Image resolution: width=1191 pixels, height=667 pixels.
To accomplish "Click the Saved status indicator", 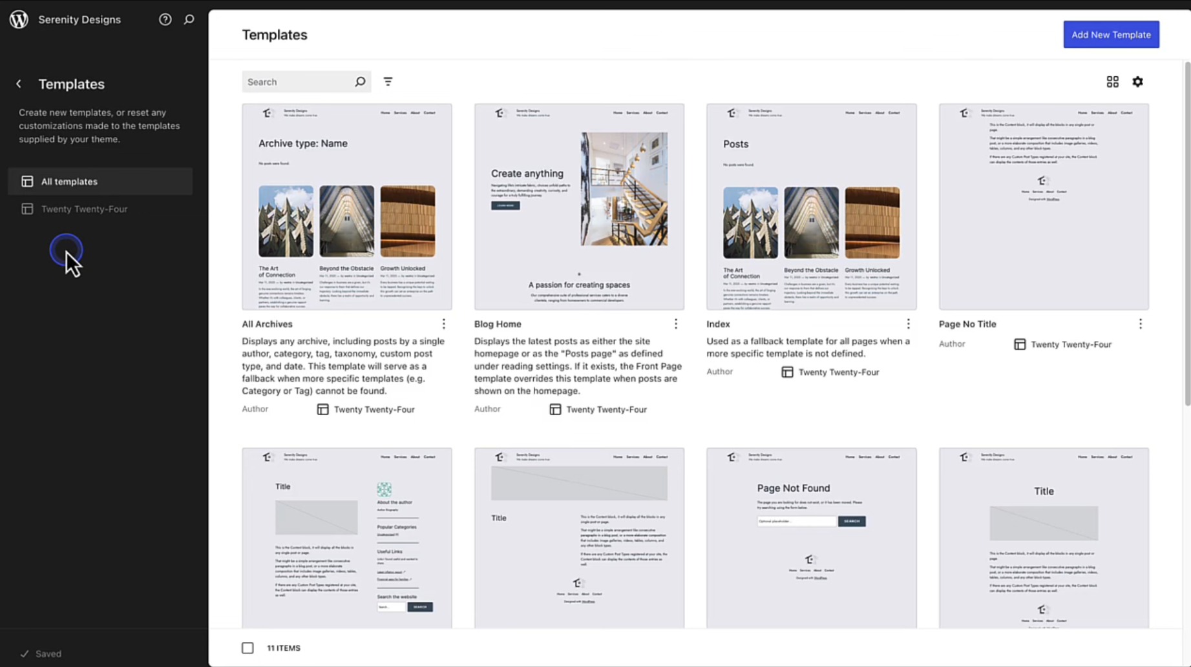I will tap(41, 653).
